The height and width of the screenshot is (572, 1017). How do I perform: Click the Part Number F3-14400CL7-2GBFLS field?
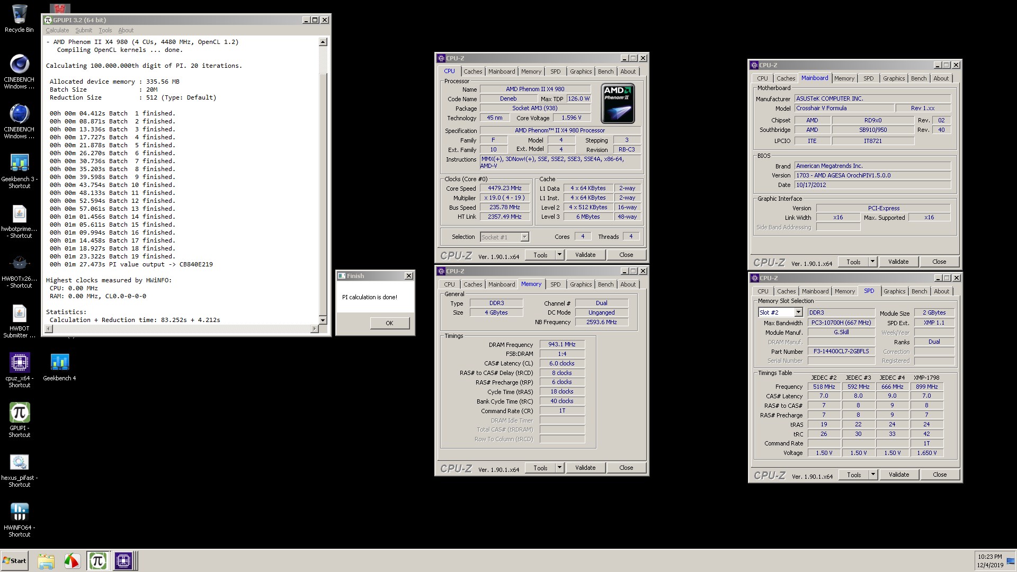[x=841, y=351]
